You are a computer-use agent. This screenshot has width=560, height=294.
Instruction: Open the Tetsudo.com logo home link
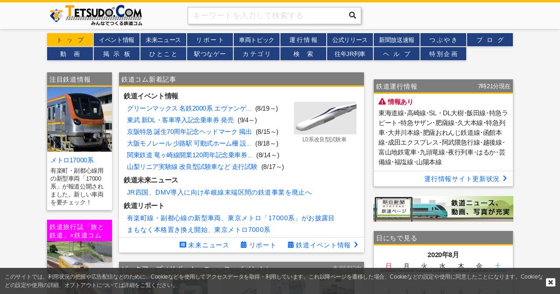96,15
